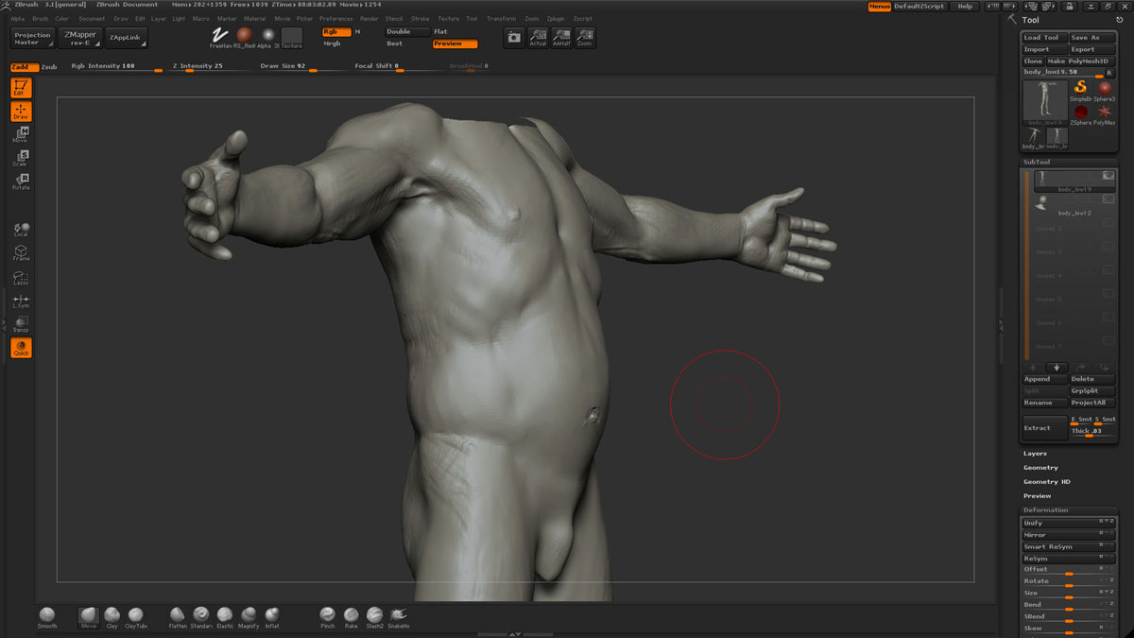Screen dimensions: 1134x638
Task: Click the Load Tool button
Action: click(x=1043, y=38)
